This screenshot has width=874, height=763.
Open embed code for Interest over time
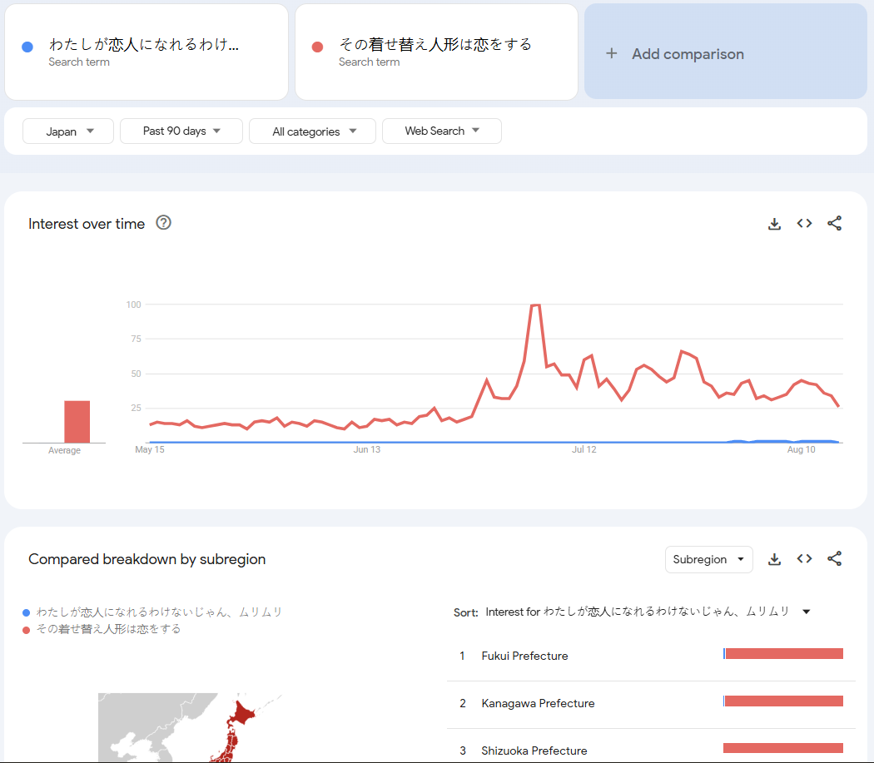click(804, 224)
